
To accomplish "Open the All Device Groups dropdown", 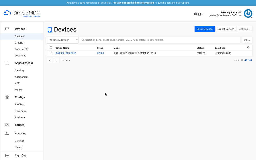I will point(62,40).
